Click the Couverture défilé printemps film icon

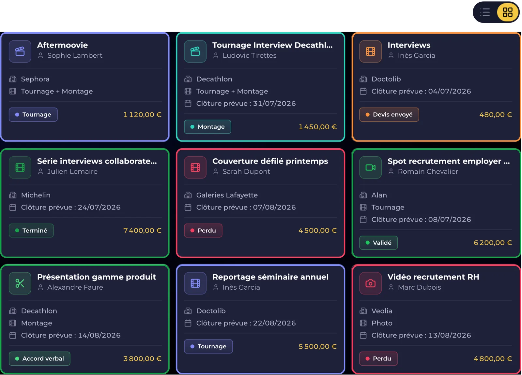pyautogui.click(x=195, y=167)
